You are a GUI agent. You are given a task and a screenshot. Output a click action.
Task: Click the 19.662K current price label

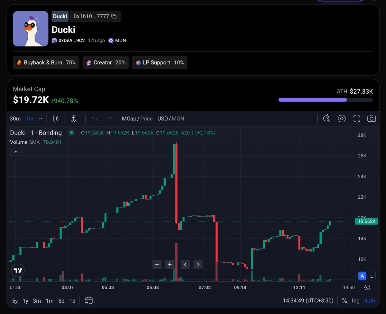(x=366, y=221)
